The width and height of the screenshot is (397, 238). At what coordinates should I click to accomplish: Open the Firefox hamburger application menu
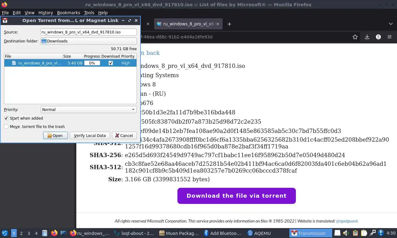pos(390,37)
